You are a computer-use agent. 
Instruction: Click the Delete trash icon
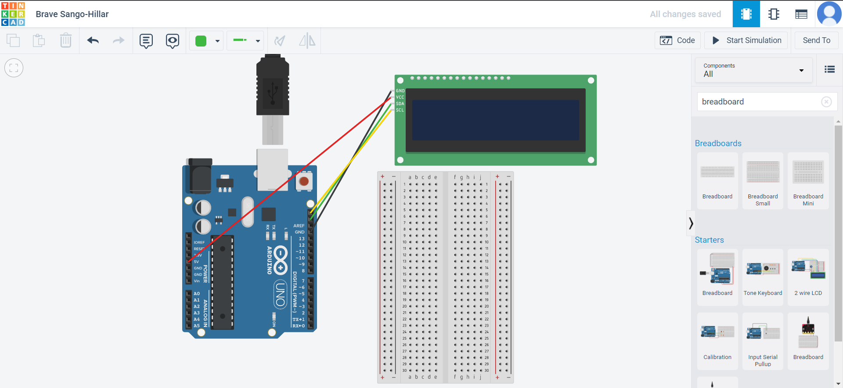coord(66,40)
